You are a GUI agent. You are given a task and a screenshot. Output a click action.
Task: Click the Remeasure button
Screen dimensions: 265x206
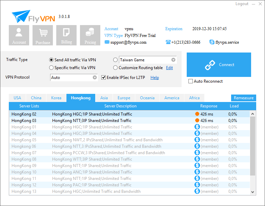tap(244, 98)
